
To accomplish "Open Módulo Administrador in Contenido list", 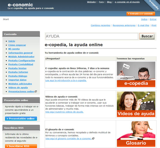I will 21,56.
